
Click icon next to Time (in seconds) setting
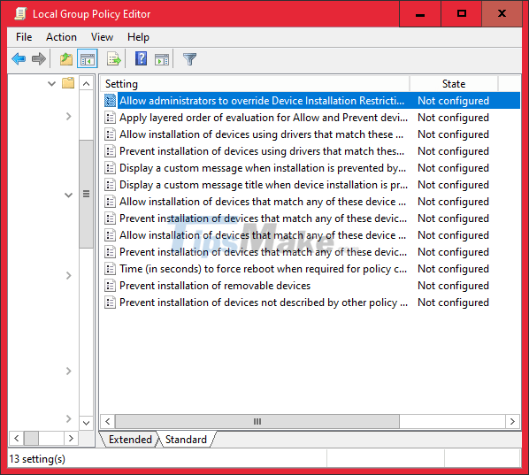(110, 269)
